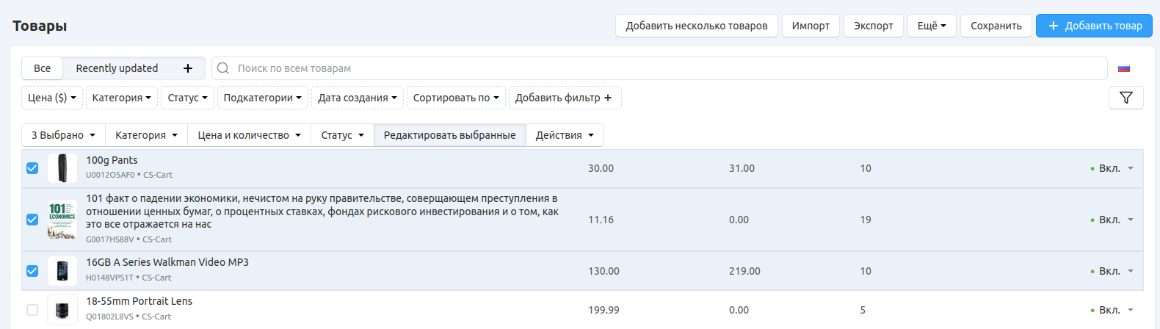Click the Добавить товар button
The image size is (1160, 329).
(x=1094, y=26)
